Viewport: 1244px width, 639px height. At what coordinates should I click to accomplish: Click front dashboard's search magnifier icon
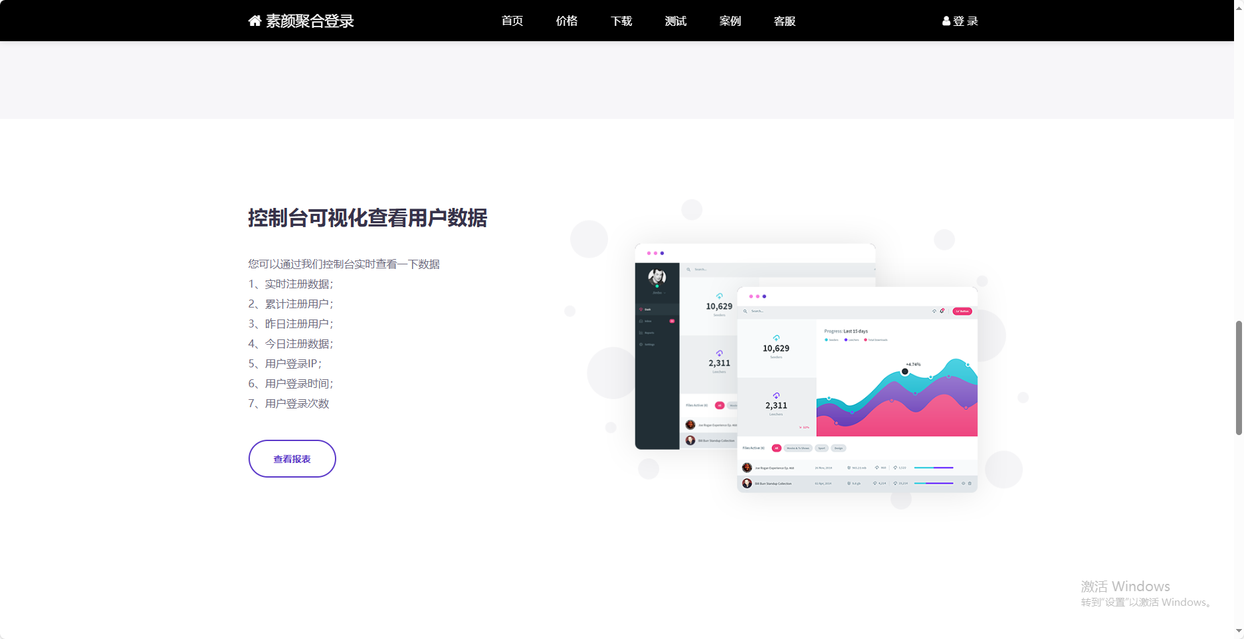(746, 311)
